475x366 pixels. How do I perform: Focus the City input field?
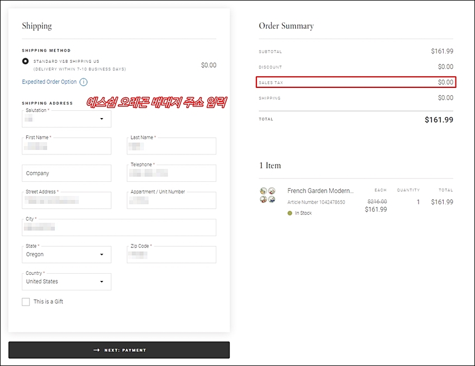(x=119, y=227)
